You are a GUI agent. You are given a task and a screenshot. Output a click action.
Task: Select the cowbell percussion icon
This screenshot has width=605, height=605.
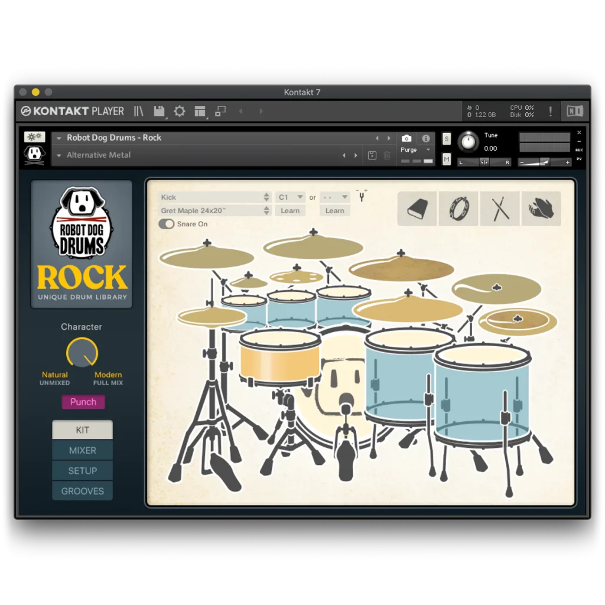[417, 209]
